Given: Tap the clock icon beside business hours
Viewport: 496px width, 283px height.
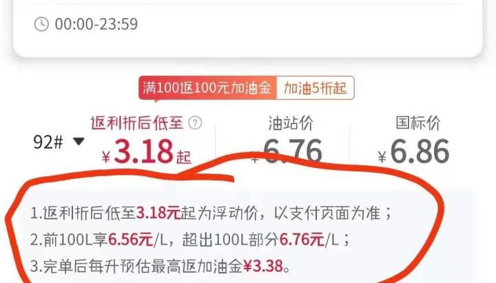Looking at the screenshot, I should 41,24.
